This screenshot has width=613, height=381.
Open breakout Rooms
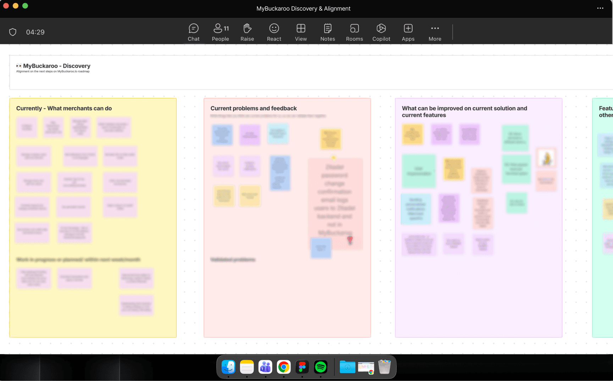pyautogui.click(x=354, y=32)
